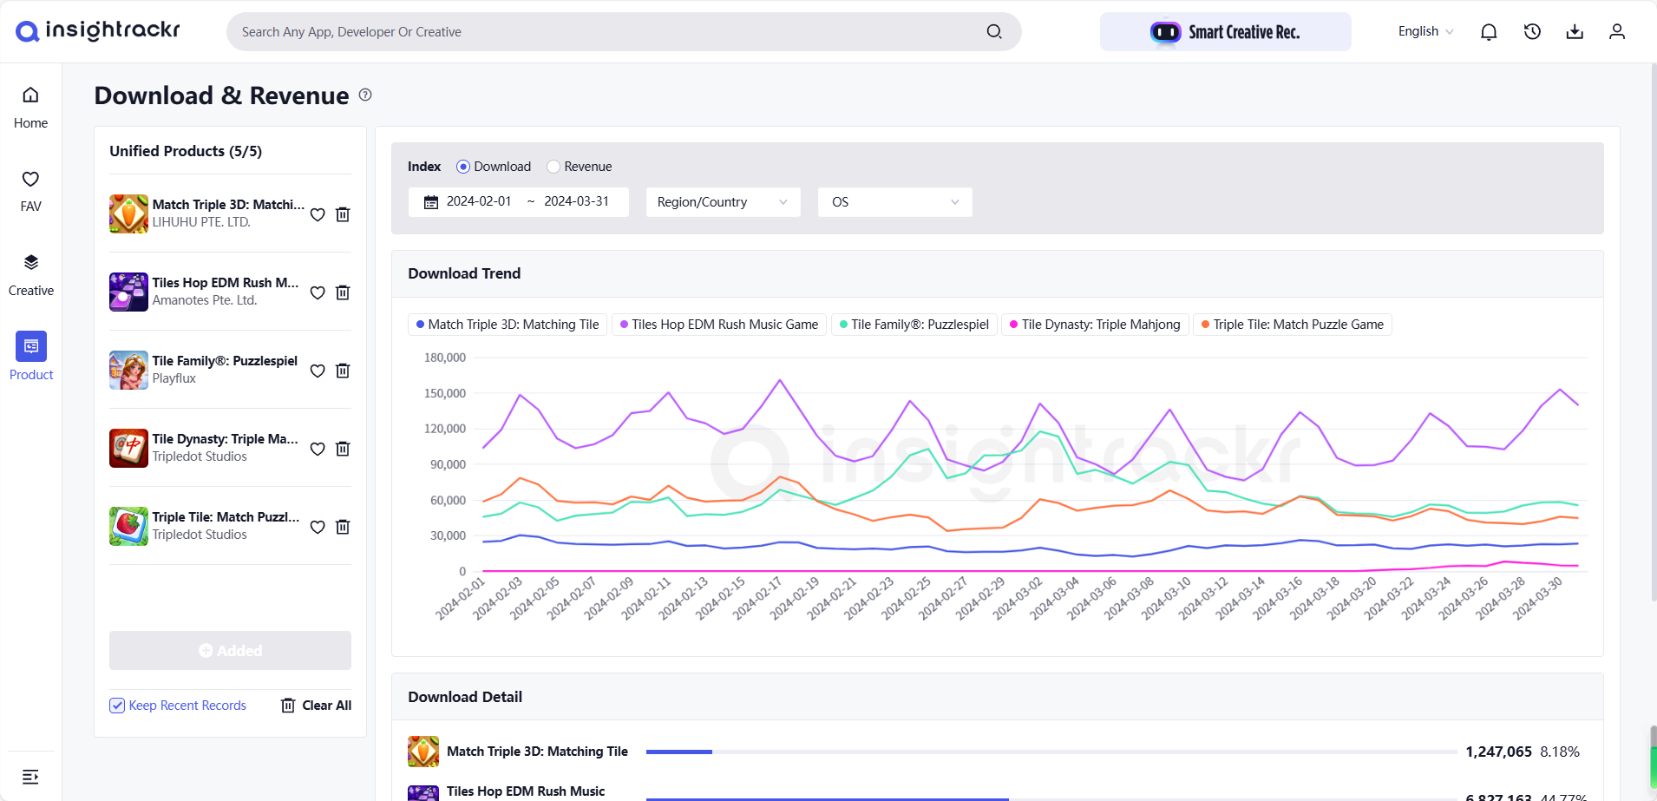Click the Added button
1657x801 pixels.
(x=230, y=650)
